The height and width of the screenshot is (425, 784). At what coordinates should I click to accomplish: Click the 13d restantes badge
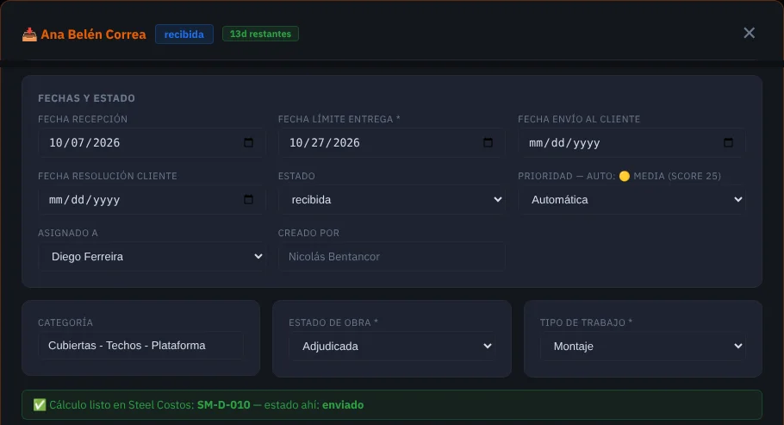(x=260, y=34)
